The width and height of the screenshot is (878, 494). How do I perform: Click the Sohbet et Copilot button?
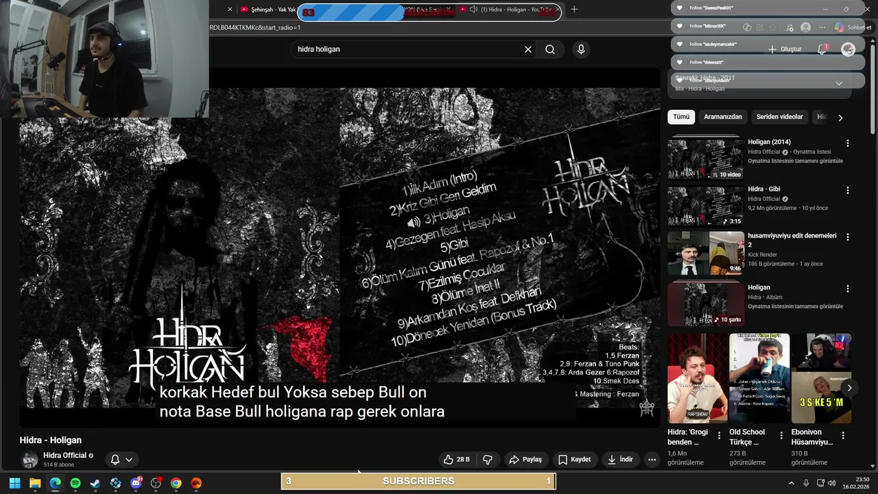[853, 27]
